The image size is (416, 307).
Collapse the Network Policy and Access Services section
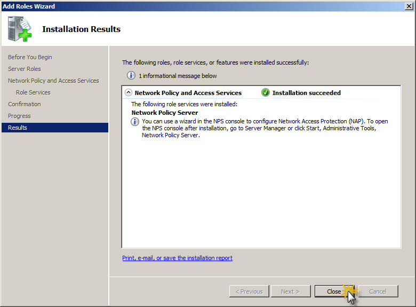click(129, 92)
